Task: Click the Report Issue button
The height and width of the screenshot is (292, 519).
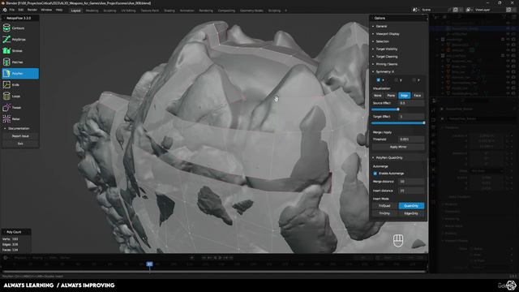Action: (x=20, y=136)
